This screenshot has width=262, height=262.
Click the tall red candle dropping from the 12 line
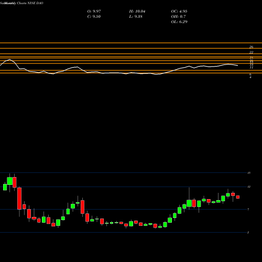point(19,199)
